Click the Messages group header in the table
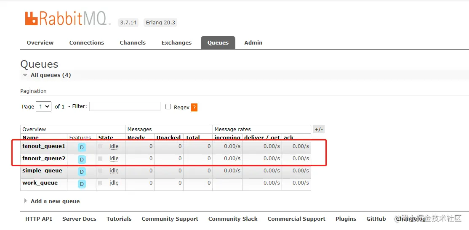 (x=139, y=130)
